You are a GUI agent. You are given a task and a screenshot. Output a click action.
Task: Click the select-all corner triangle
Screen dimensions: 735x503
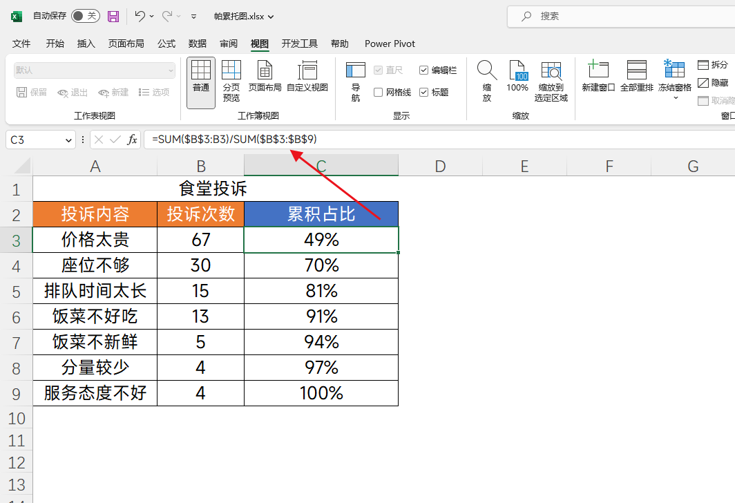[22, 166]
